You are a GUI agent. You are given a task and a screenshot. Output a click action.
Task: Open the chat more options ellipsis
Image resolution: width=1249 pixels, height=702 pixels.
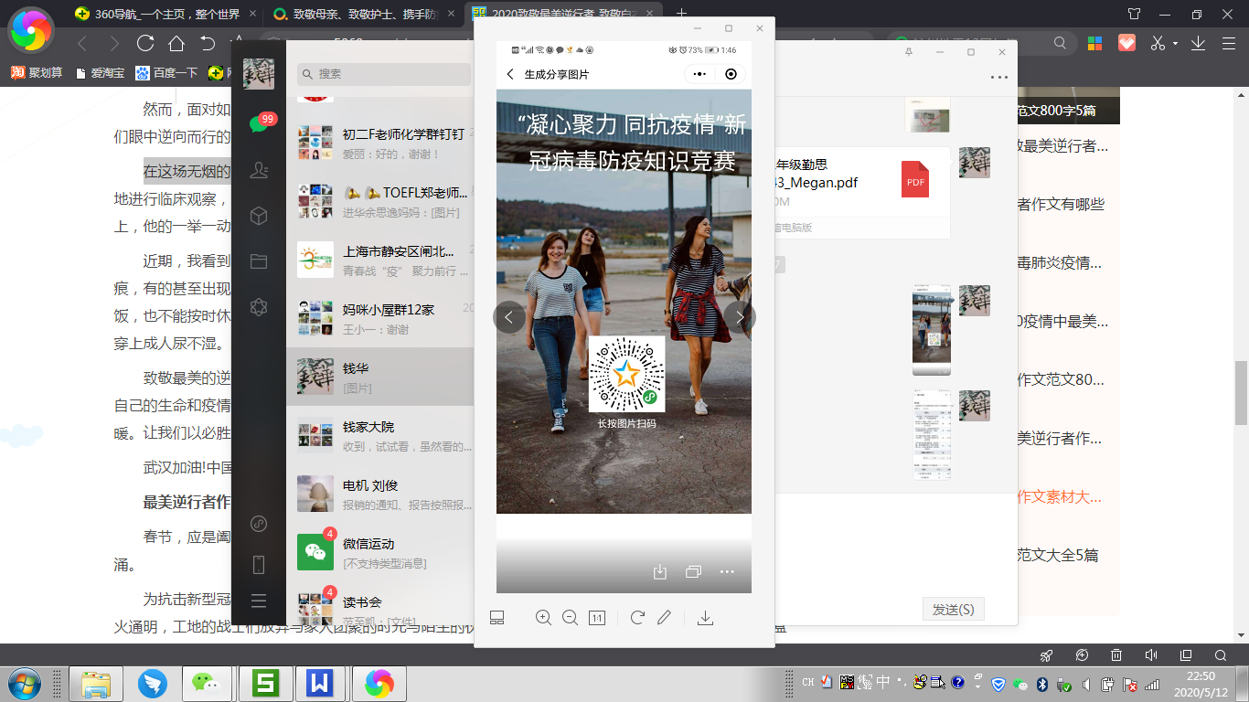coord(998,78)
